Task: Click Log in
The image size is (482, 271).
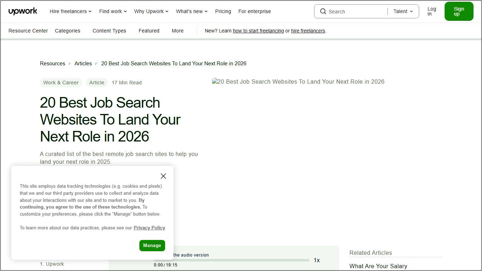Action: click(432, 11)
